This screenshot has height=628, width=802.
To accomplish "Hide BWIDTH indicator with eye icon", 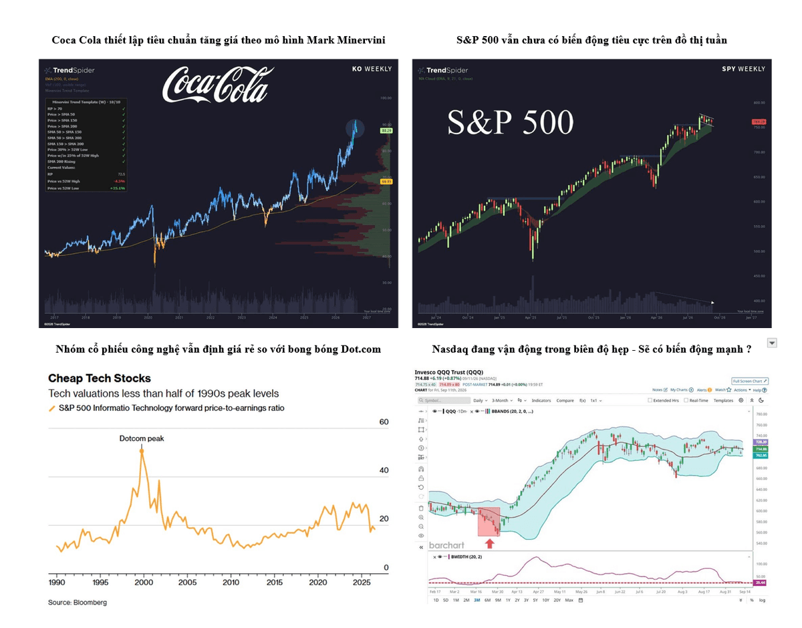I will coord(440,557).
